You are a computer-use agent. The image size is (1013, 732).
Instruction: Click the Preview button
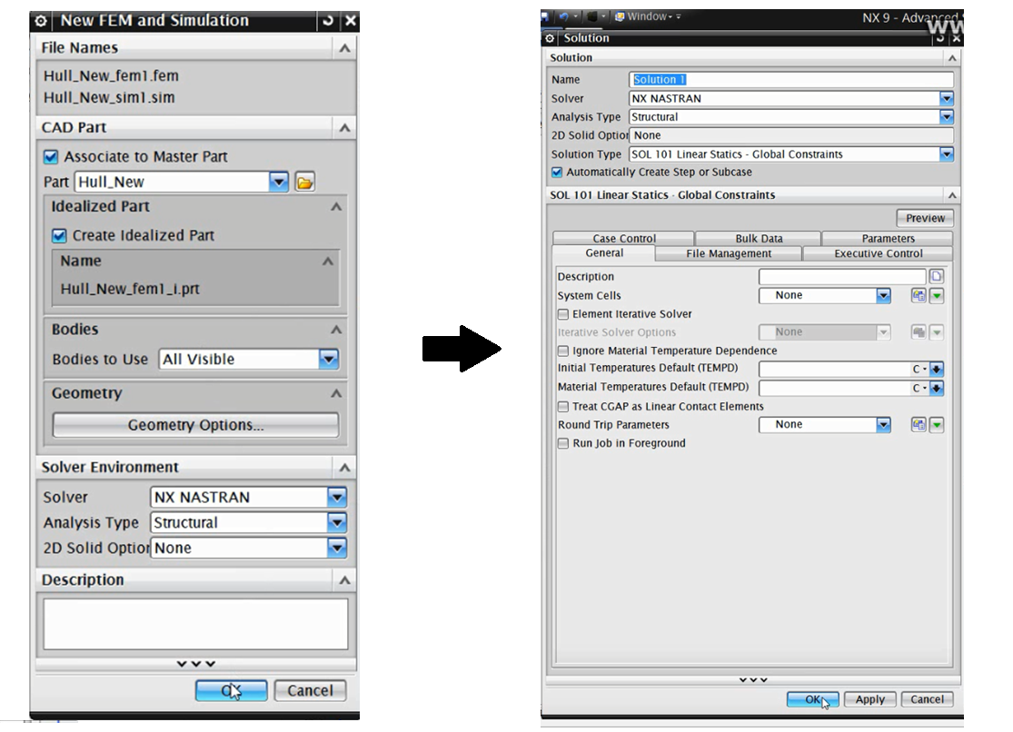(x=925, y=218)
